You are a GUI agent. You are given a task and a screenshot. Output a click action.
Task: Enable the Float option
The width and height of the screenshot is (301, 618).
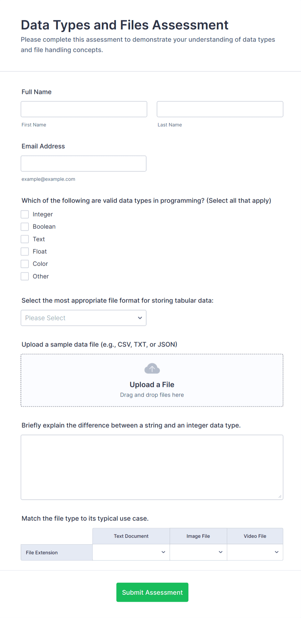pos(25,251)
